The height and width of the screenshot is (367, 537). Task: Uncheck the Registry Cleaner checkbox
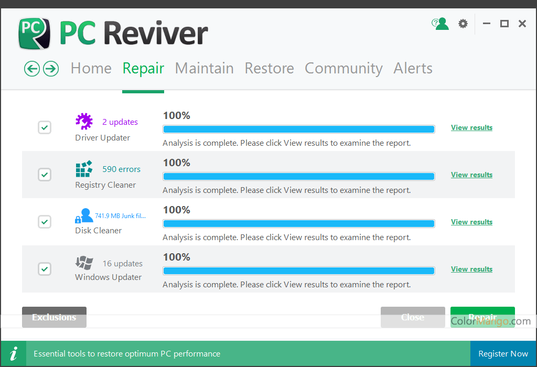45,175
